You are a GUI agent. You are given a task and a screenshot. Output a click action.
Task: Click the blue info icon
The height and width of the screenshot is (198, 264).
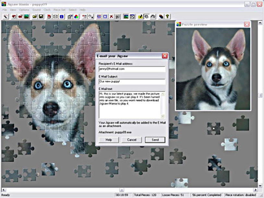(62, 17)
